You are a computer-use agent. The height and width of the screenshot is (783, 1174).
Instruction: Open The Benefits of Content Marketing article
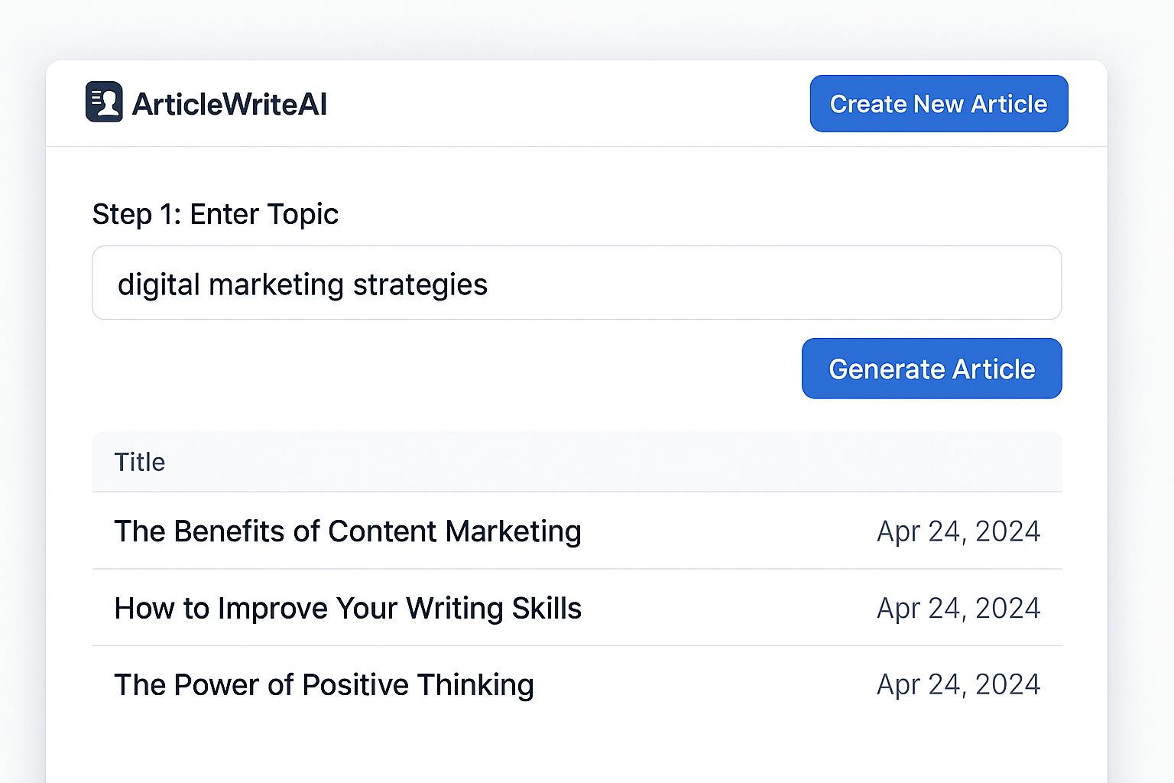pos(348,531)
